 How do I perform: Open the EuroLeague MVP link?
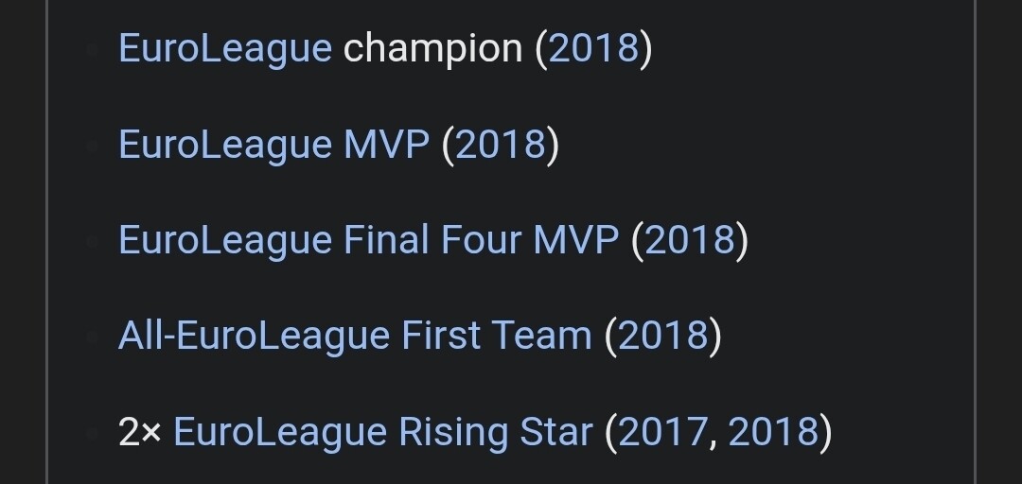[x=274, y=145]
